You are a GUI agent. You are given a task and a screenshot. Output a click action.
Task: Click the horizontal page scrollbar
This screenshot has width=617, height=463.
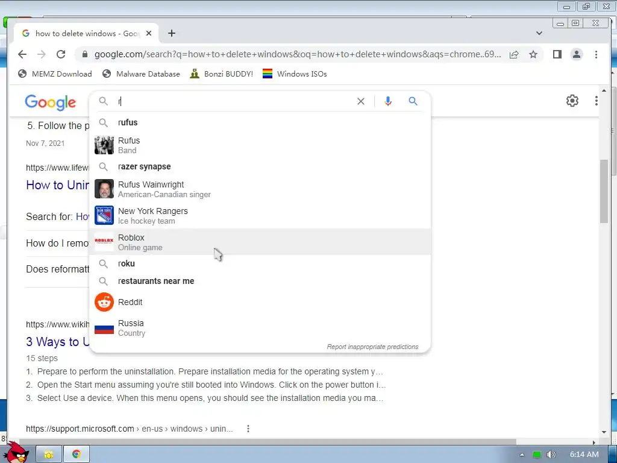[268, 442]
